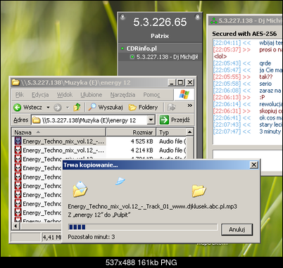283x268 pixels.
Task: Open the Plik menu
Action: click(x=20, y=95)
